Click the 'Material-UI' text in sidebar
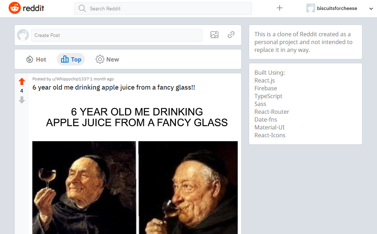Viewport: 377px width, 234px height. point(270,127)
